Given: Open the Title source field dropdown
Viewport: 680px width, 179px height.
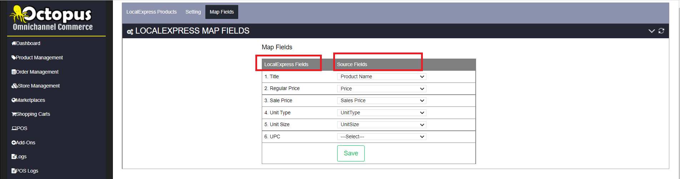Looking at the screenshot, I should point(381,76).
